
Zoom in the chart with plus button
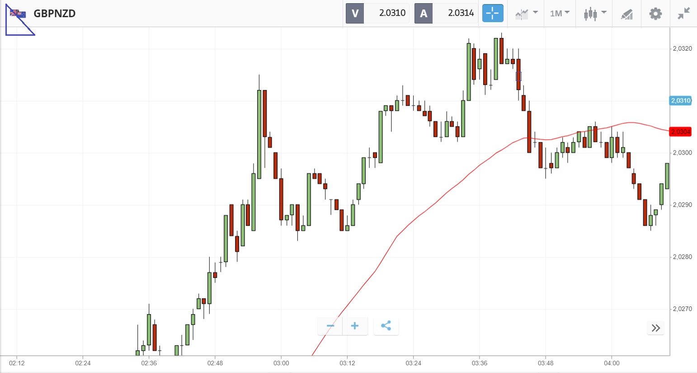(x=355, y=326)
